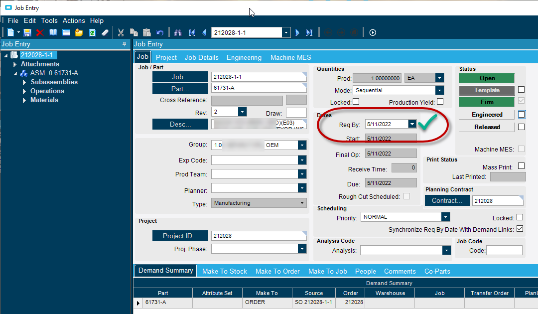This screenshot has width=538, height=314.
Task: Toggle the Mass Print checkbox
Action: (x=521, y=166)
